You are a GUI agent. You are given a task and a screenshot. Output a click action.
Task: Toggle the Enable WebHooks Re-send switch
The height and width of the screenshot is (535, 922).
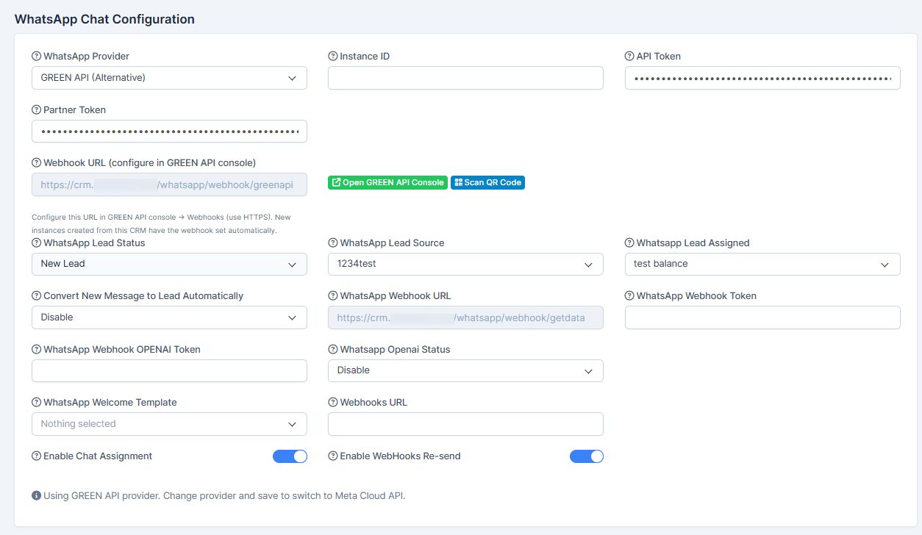[586, 456]
